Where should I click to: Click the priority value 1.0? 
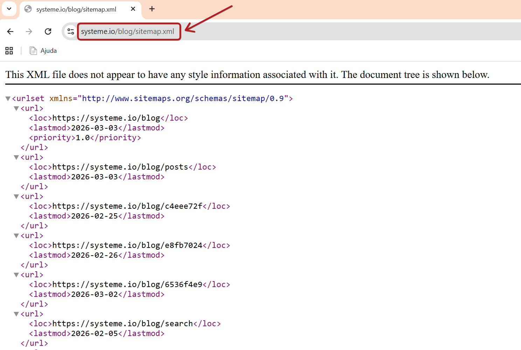[83, 138]
